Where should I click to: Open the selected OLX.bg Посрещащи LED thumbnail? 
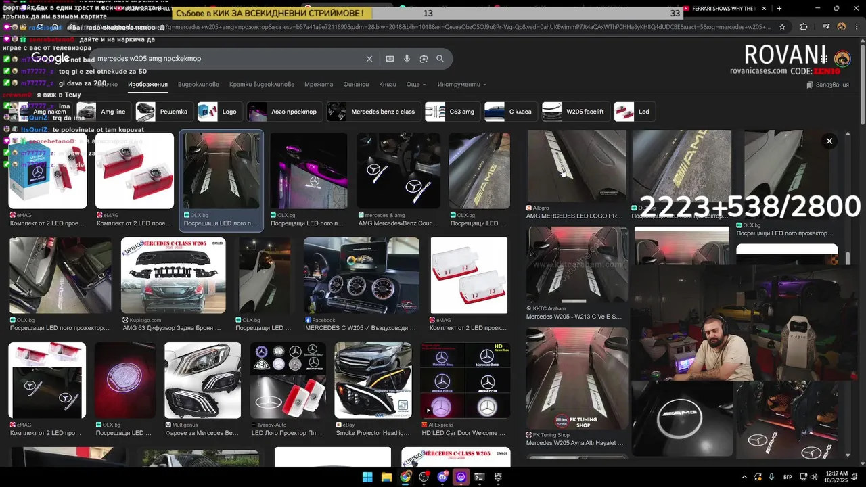pos(221,170)
